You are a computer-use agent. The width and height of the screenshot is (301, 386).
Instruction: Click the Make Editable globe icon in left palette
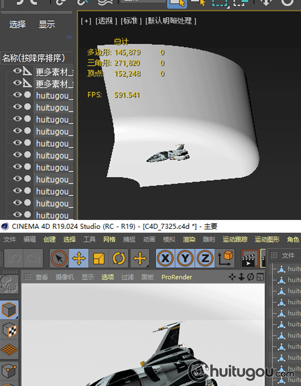coord(9,285)
